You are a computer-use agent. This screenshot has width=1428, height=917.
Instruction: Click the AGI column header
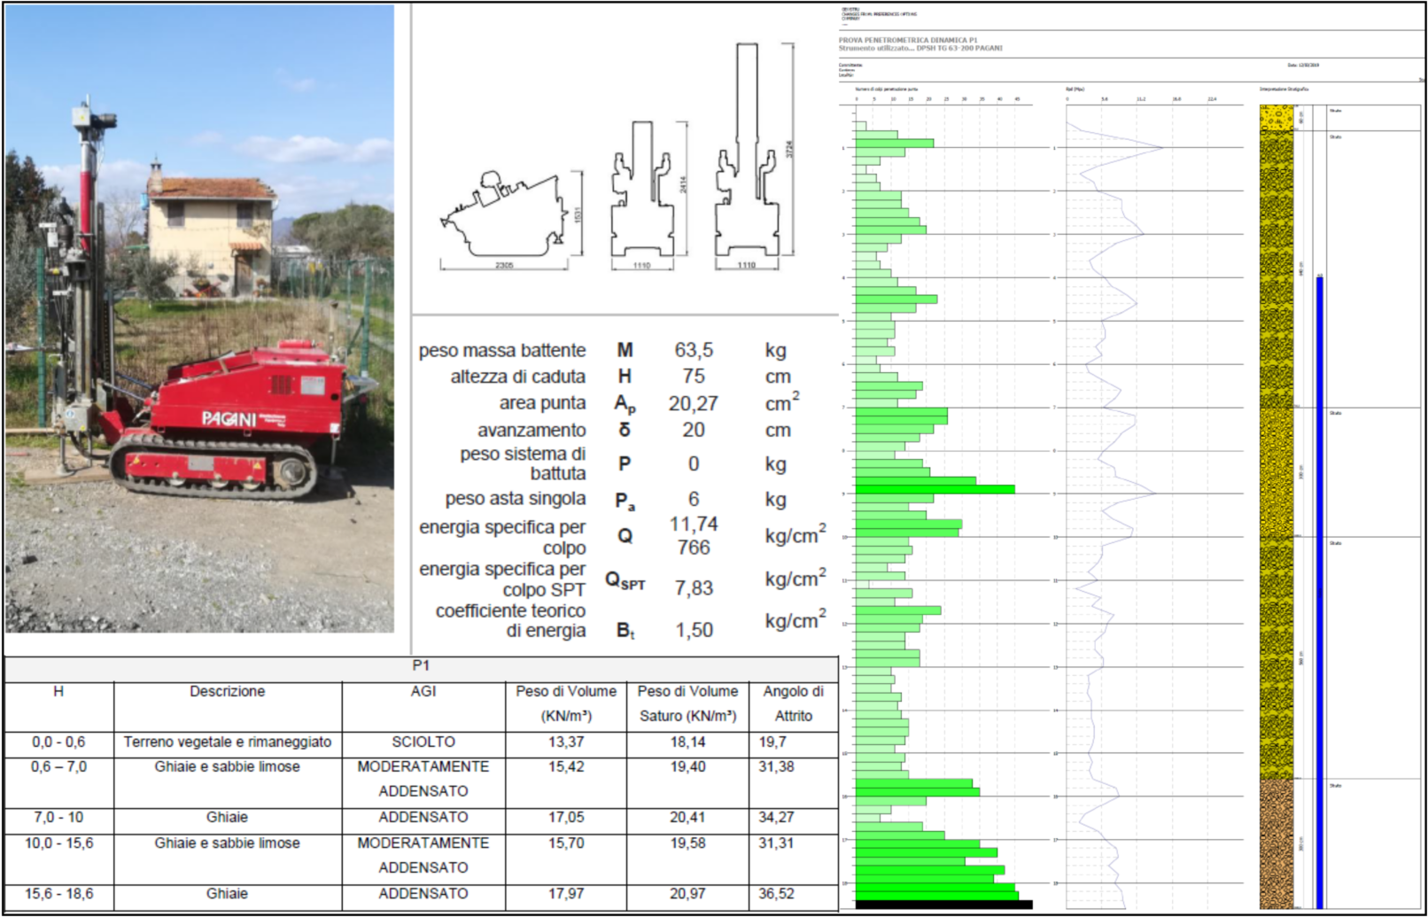423,692
